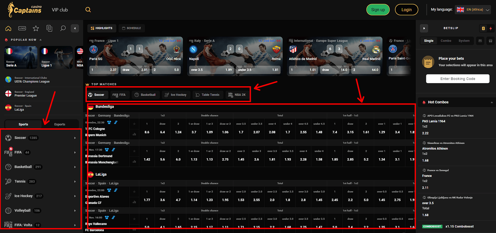
Task: Select the Combo betslip tab
Action: click(446, 41)
